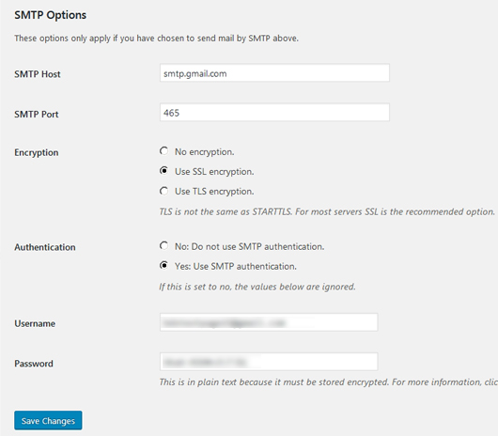Click the SMTP Port input field

coord(274,113)
